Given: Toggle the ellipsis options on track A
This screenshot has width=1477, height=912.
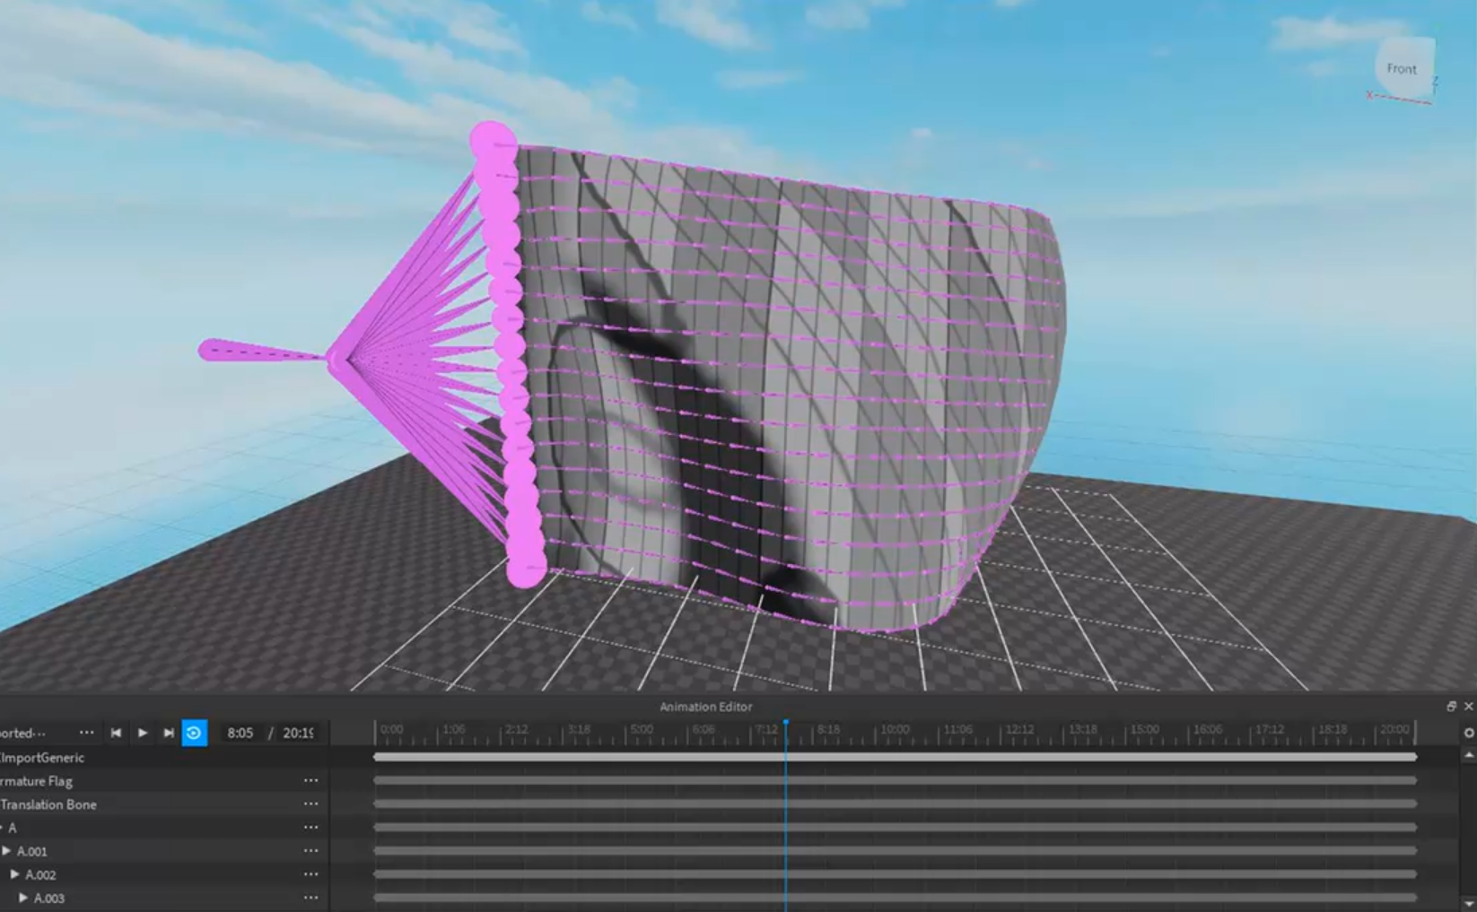Looking at the screenshot, I should click(310, 827).
